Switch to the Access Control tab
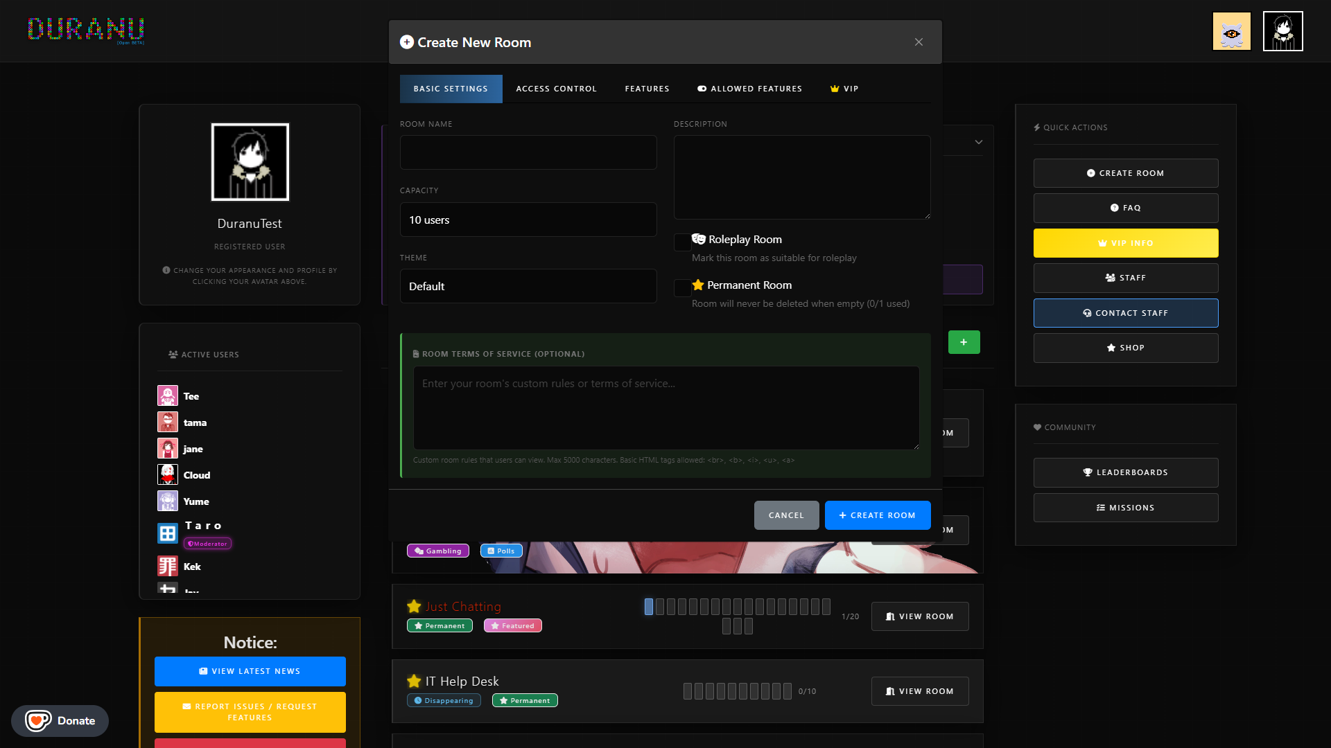 556,89
